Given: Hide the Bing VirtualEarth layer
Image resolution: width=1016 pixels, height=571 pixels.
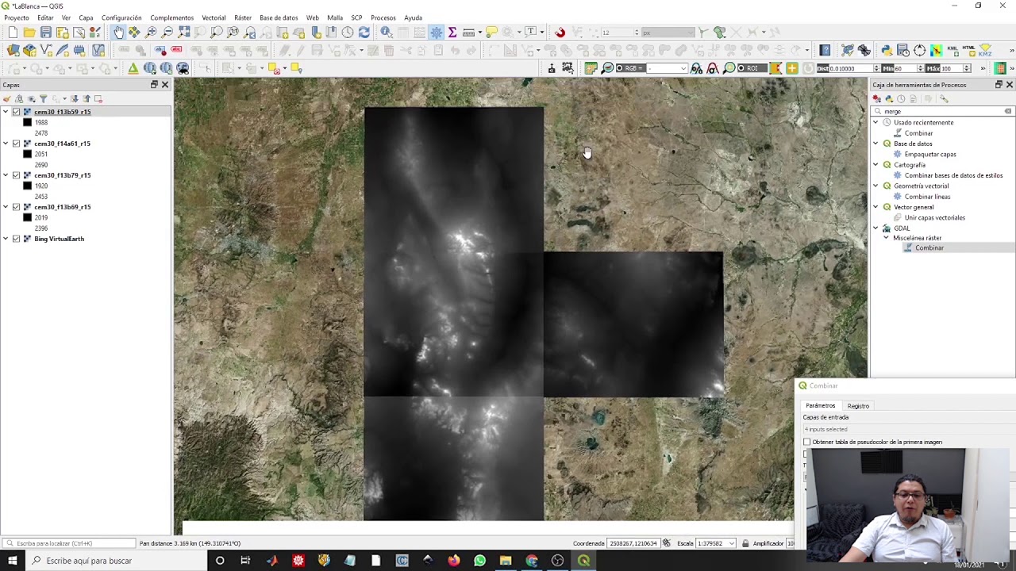Looking at the screenshot, I should [x=16, y=239].
